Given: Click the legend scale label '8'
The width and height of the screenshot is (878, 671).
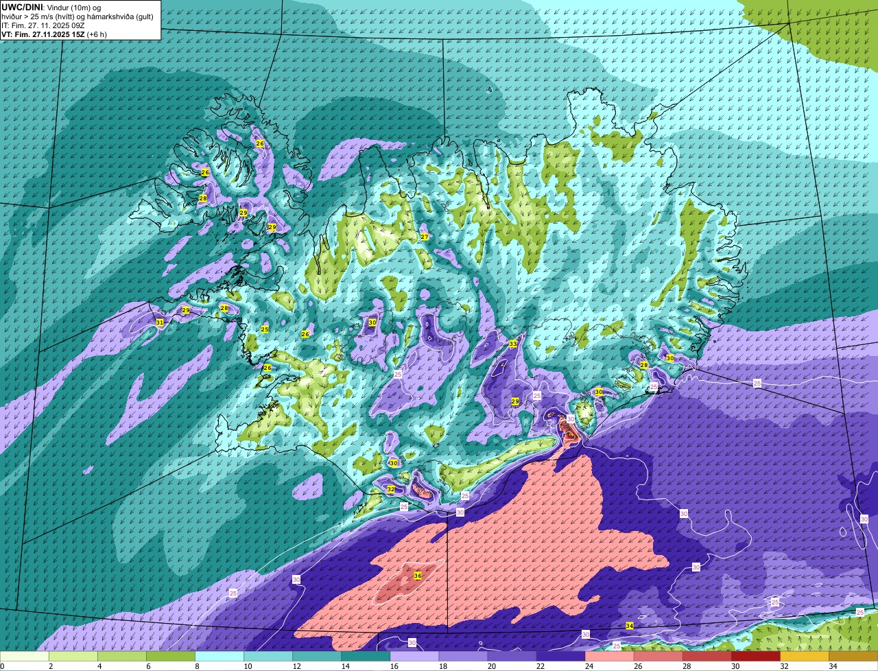Looking at the screenshot, I should click(196, 666).
